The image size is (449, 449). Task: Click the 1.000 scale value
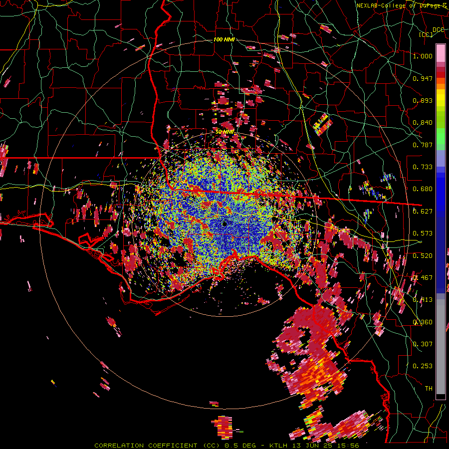pos(423,56)
